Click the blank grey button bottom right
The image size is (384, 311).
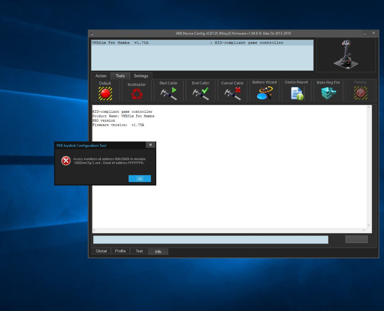356,239
